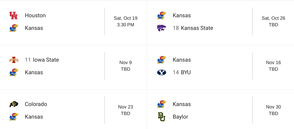Click the Sat, Oct 19 3:30 PM game time
The image size is (294, 129).
126,21
